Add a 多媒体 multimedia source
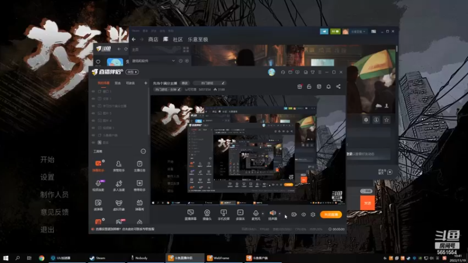The image size is (468, 263). 240,214
